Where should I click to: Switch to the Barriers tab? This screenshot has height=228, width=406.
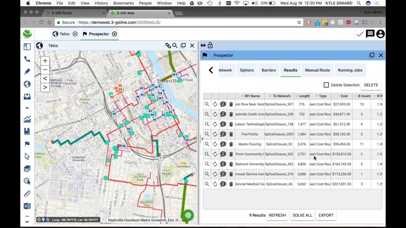269,70
